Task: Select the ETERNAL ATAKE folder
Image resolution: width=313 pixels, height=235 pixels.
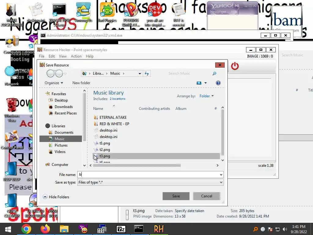Action: [x=113, y=117]
